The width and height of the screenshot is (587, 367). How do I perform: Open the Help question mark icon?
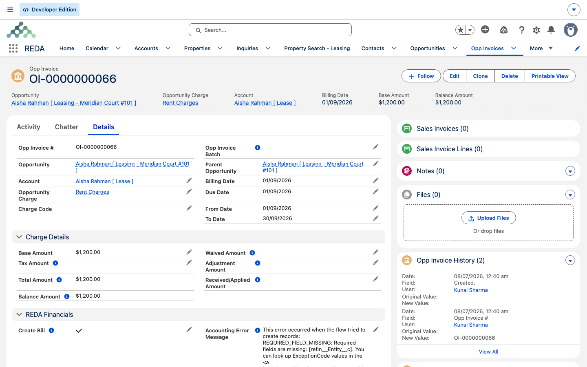(x=521, y=30)
